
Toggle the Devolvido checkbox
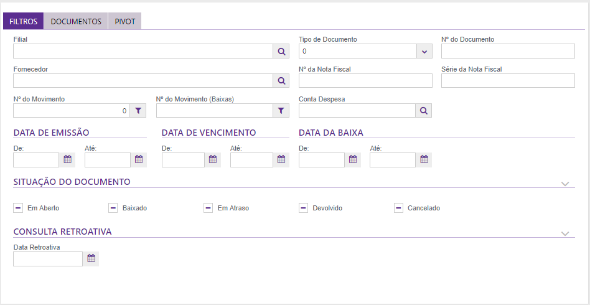click(x=303, y=208)
